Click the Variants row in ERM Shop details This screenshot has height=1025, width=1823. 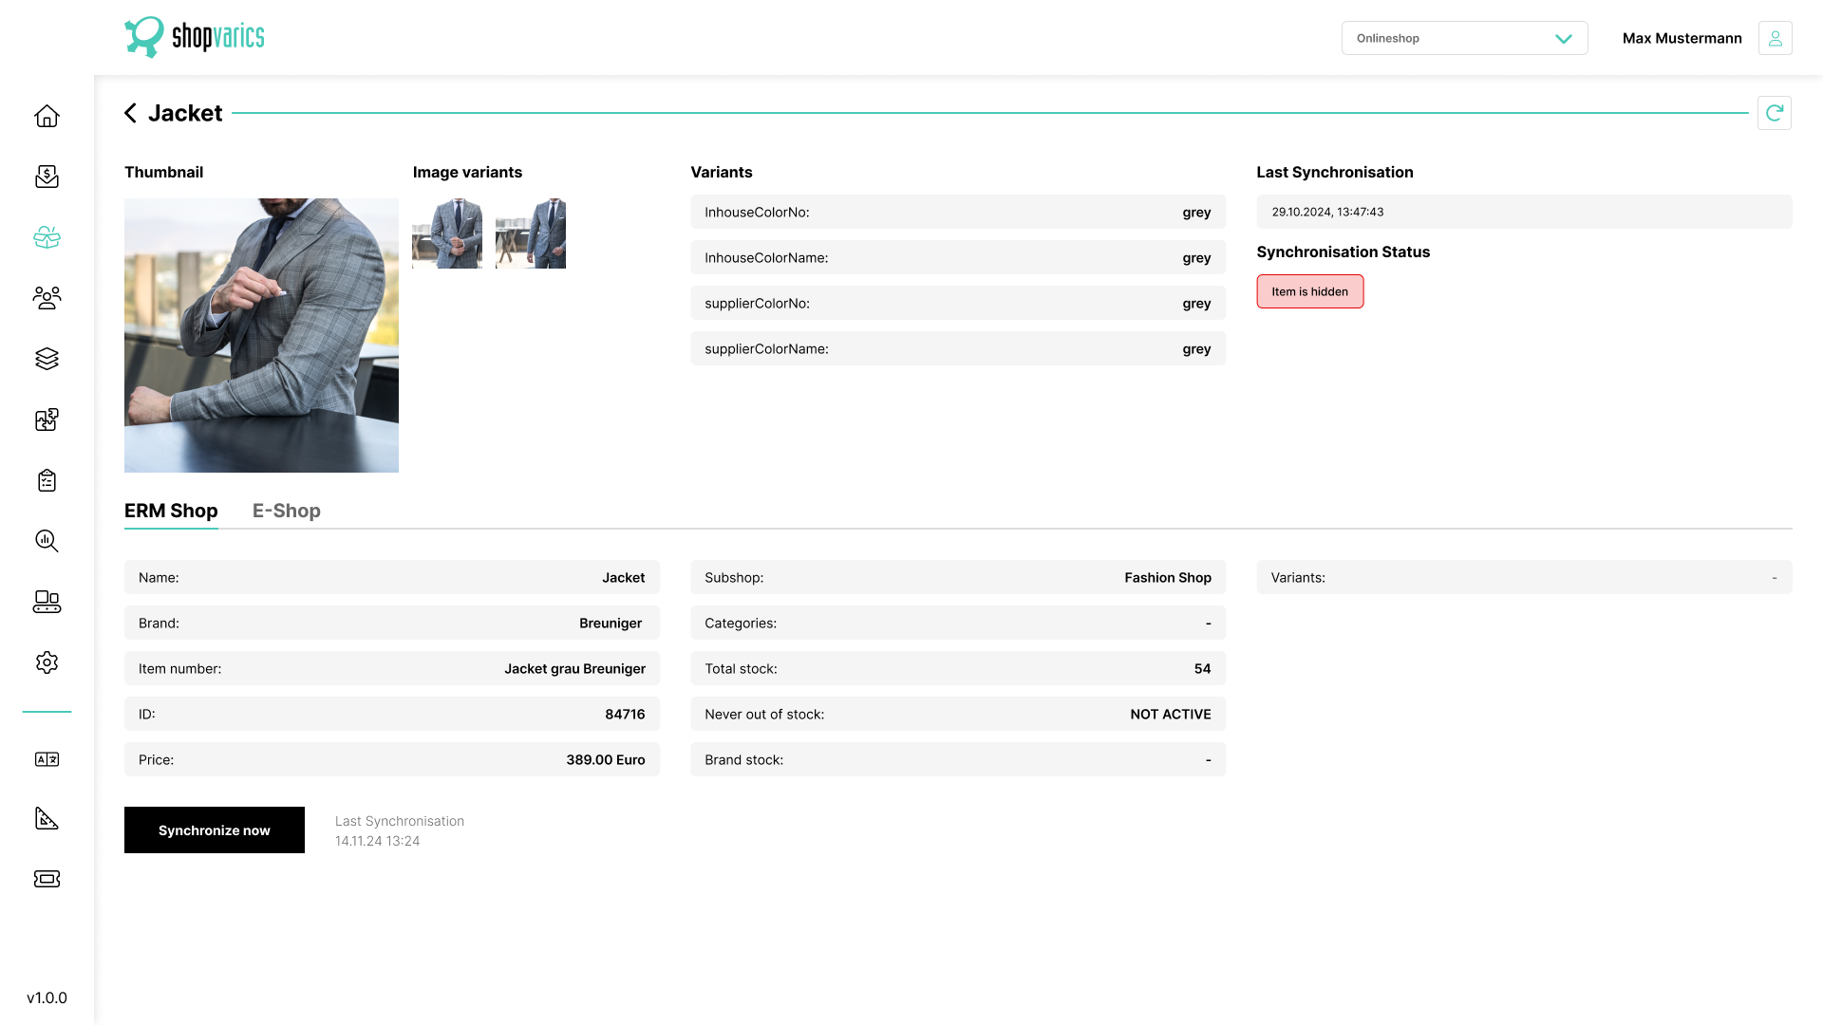1524,577
